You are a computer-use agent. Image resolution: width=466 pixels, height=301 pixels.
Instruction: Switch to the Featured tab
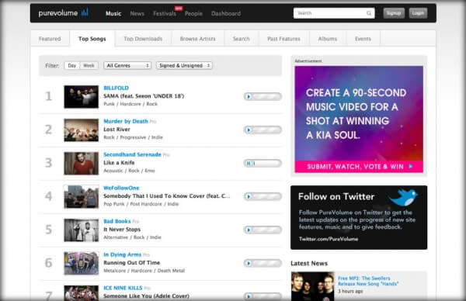tap(50, 39)
